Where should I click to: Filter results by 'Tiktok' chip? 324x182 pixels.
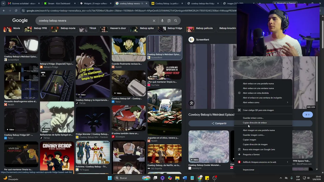point(89,28)
